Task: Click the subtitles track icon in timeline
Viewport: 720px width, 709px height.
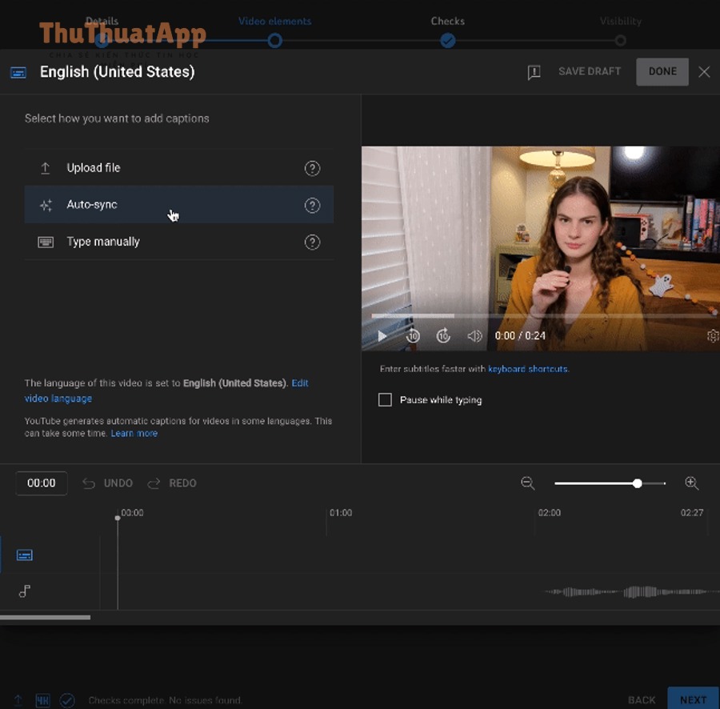Action: (24, 555)
